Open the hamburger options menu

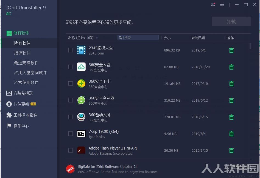point(222,4)
